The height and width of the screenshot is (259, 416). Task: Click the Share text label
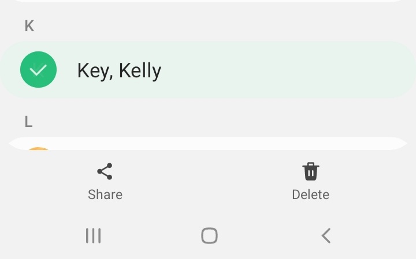105,194
